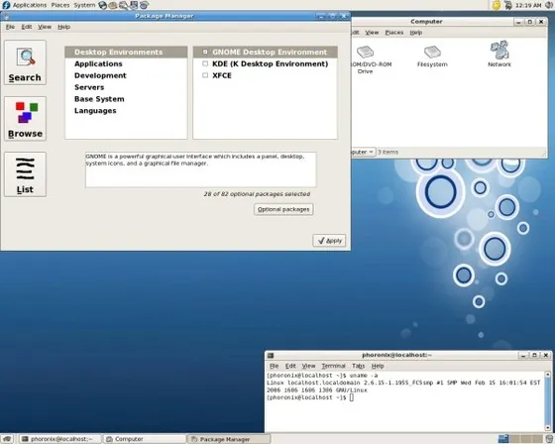Click the third launcher icon in the top panel
555x444 pixels.
coord(123,5)
